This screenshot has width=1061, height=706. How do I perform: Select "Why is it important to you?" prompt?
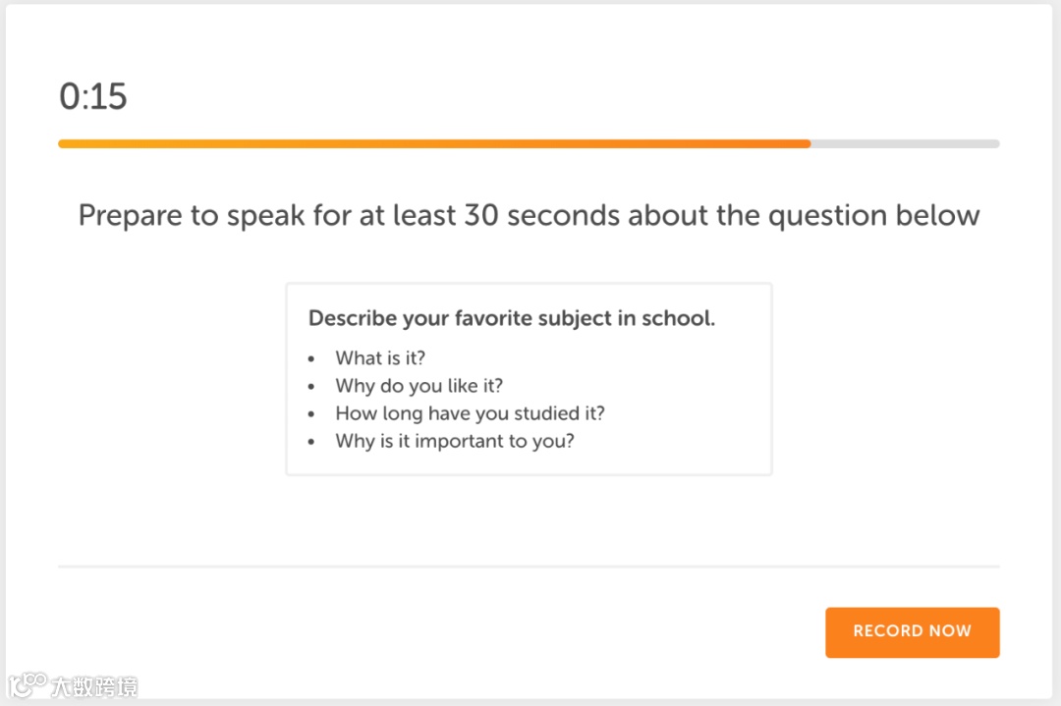coord(454,441)
